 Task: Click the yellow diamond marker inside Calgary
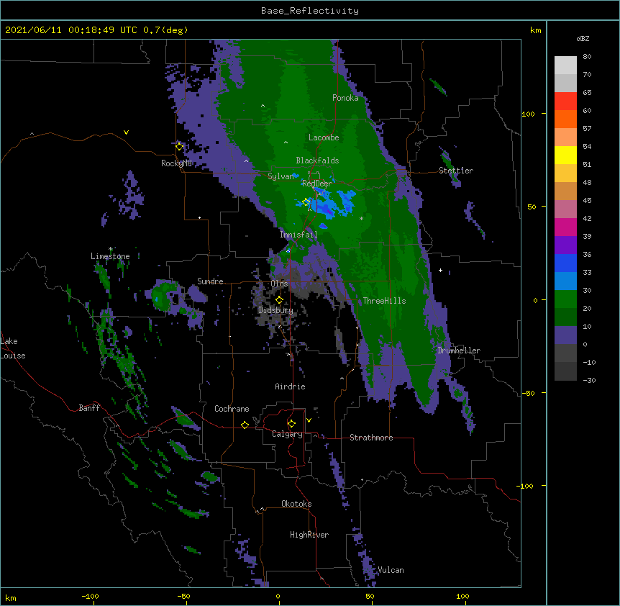pos(291,424)
